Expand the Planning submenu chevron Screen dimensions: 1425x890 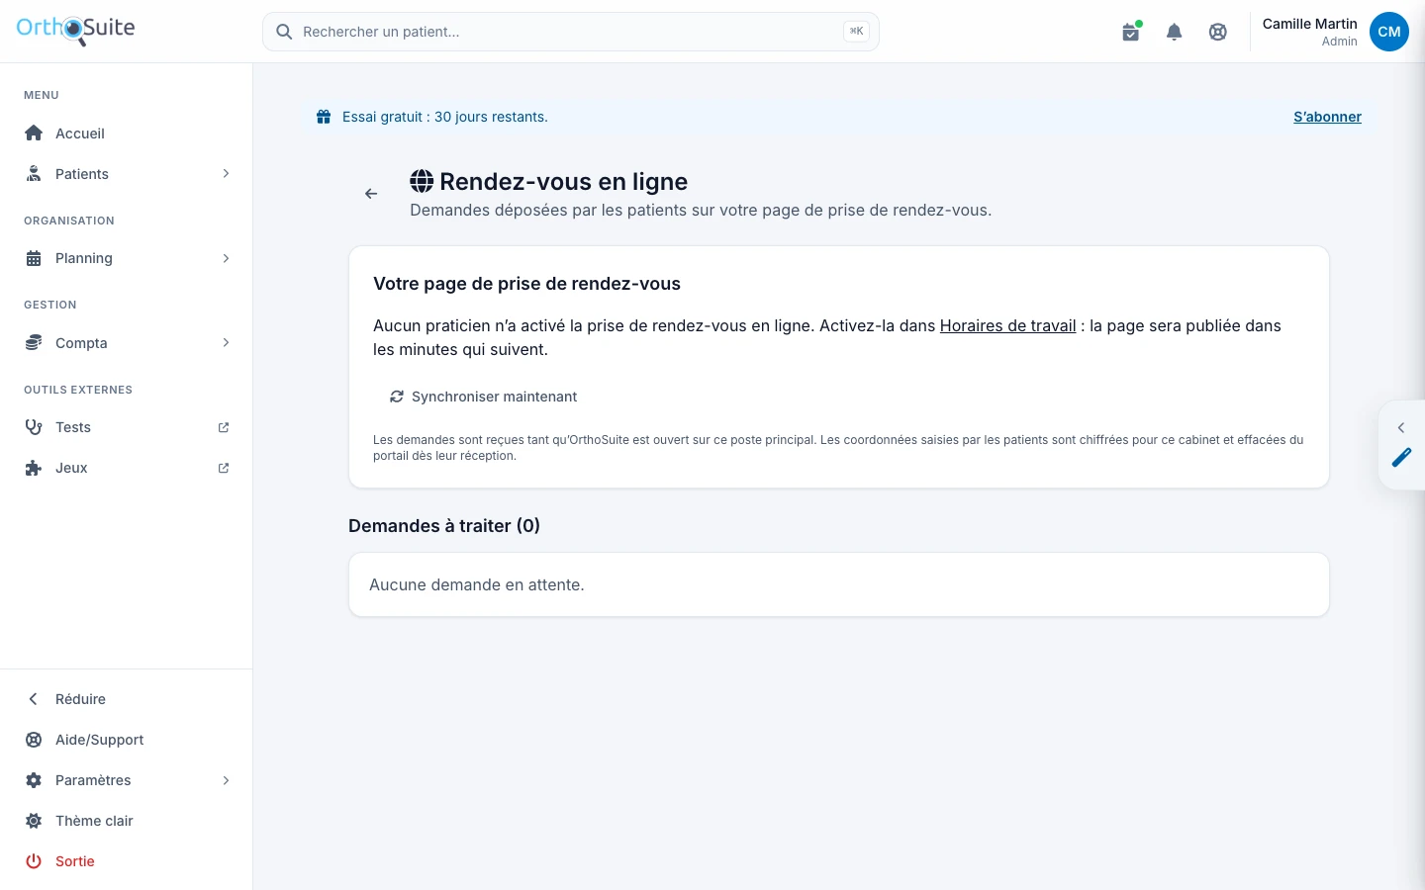coord(226,258)
